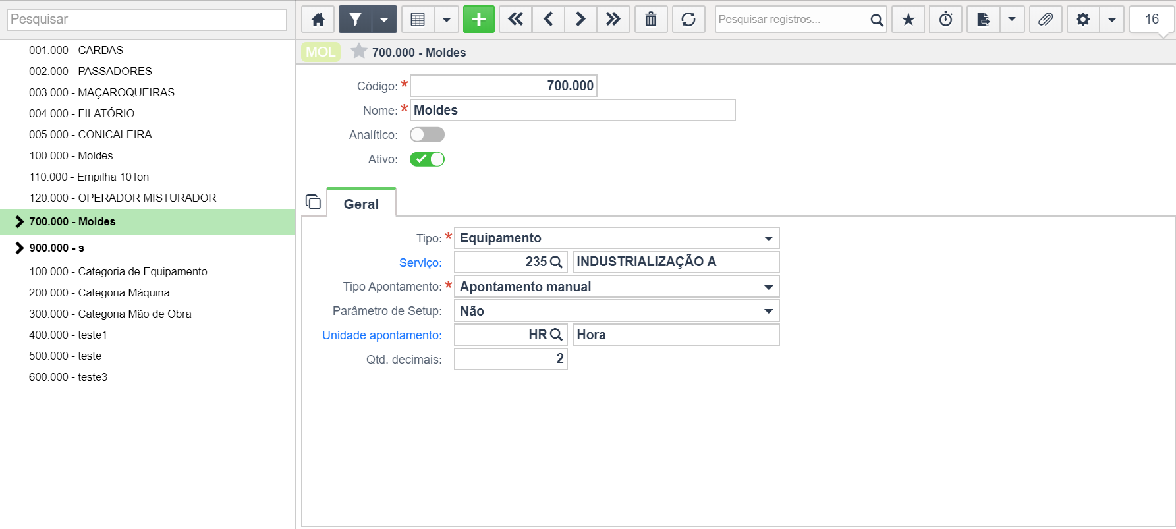Click the Serviço lookup magnifier icon
1176x529 pixels.
[557, 262]
